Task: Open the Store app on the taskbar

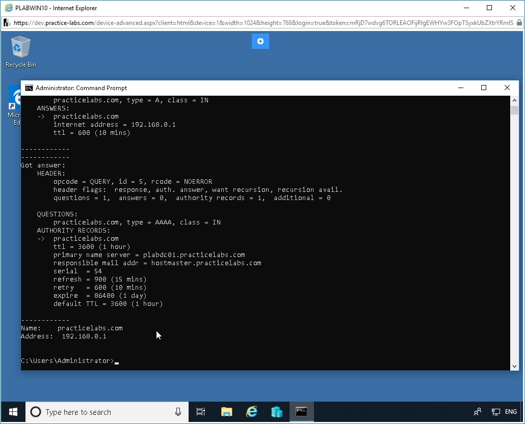Action: tap(277, 412)
